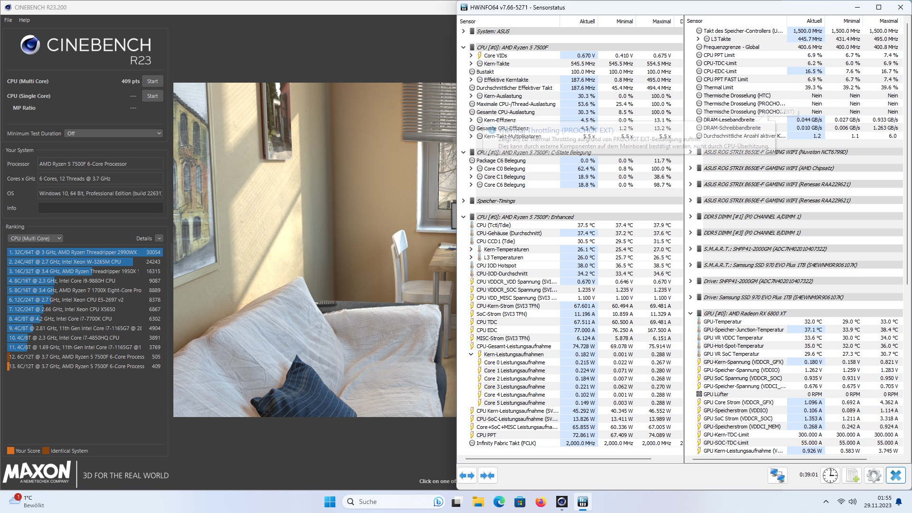Collapse the CPU Ryzen 5 7500F Enhanced group

(x=463, y=217)
